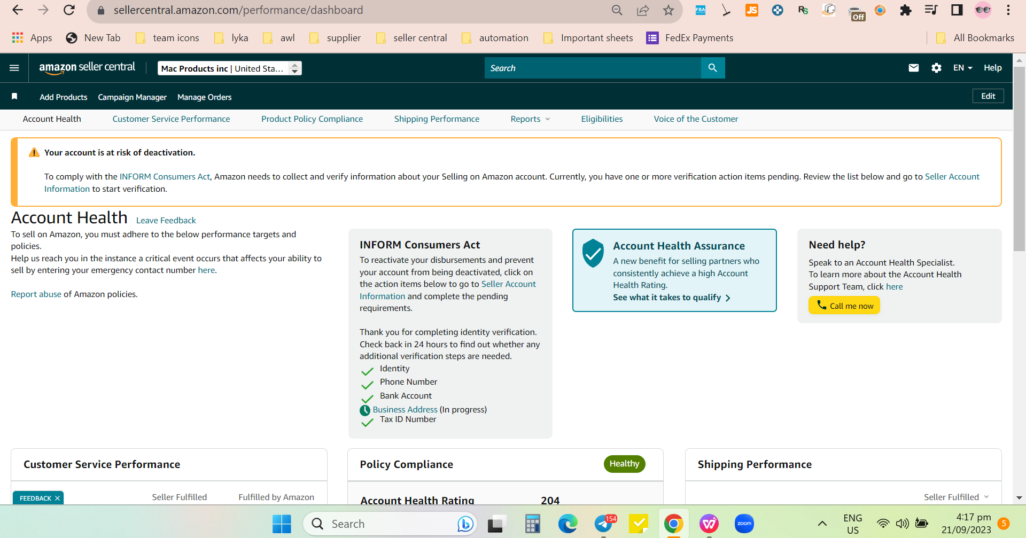Open the orange JS extension
The image size is (1026, 538).
[x=752, y=10]
